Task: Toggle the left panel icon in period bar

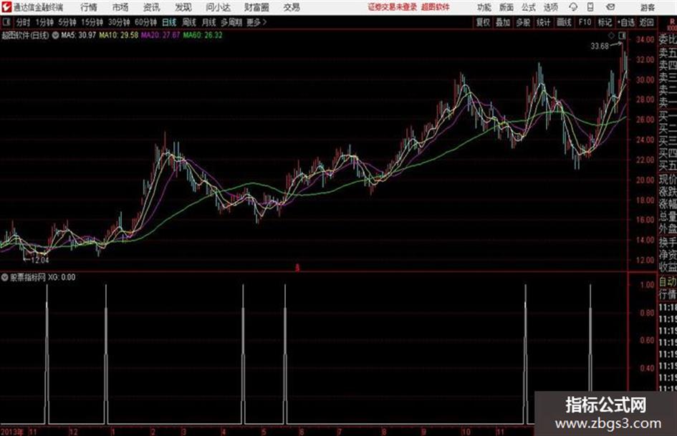Action: (x=6, y=22)
